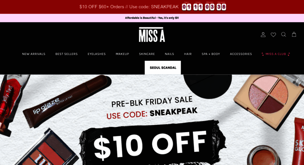This screenshot has width=304, height=165.
Task: Expand the Skincare menu
Action: click(147, 54)
